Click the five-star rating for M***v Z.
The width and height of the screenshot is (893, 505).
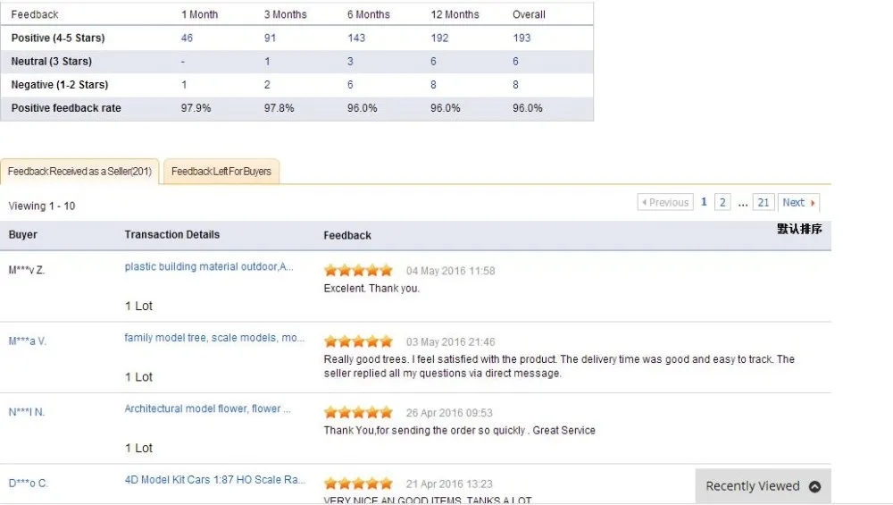point(358,270)
